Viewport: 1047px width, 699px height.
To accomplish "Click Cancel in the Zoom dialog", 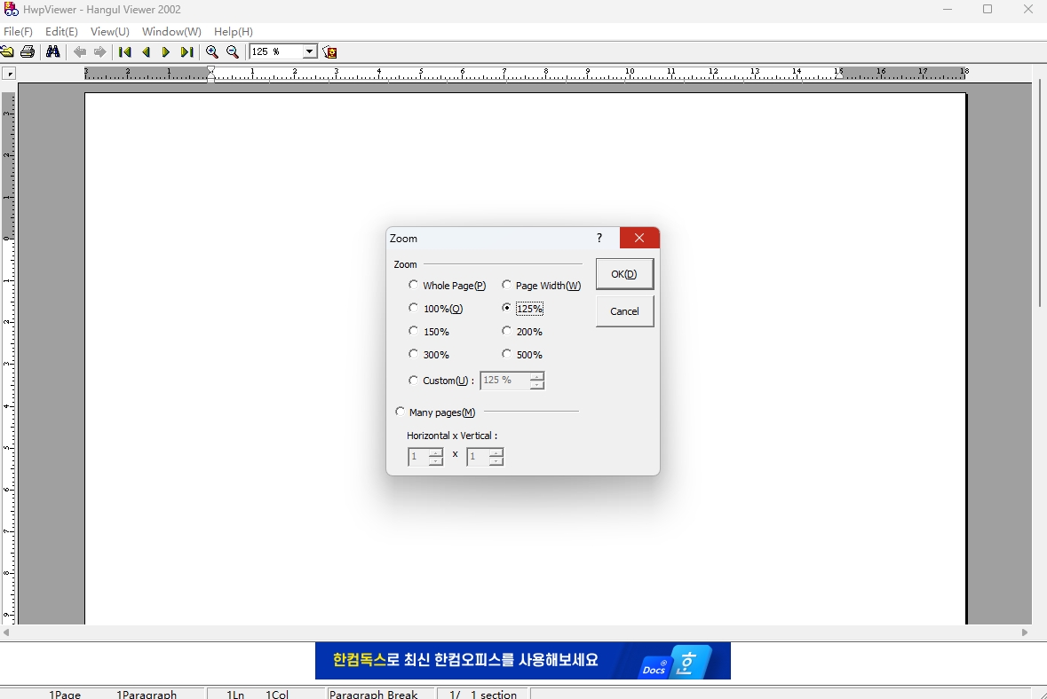I will 624,311.
